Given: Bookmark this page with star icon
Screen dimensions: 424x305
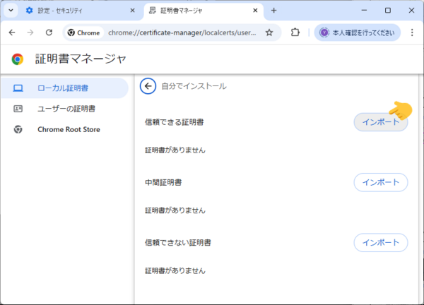Looking at the screenshot, I should tap(269, 32).
